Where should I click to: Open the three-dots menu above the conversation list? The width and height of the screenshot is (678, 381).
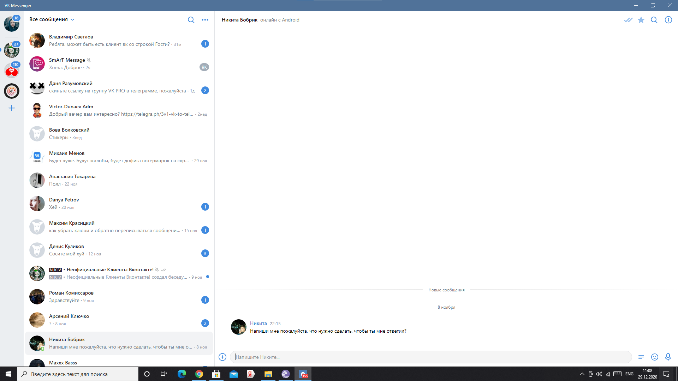click(205, 20)
